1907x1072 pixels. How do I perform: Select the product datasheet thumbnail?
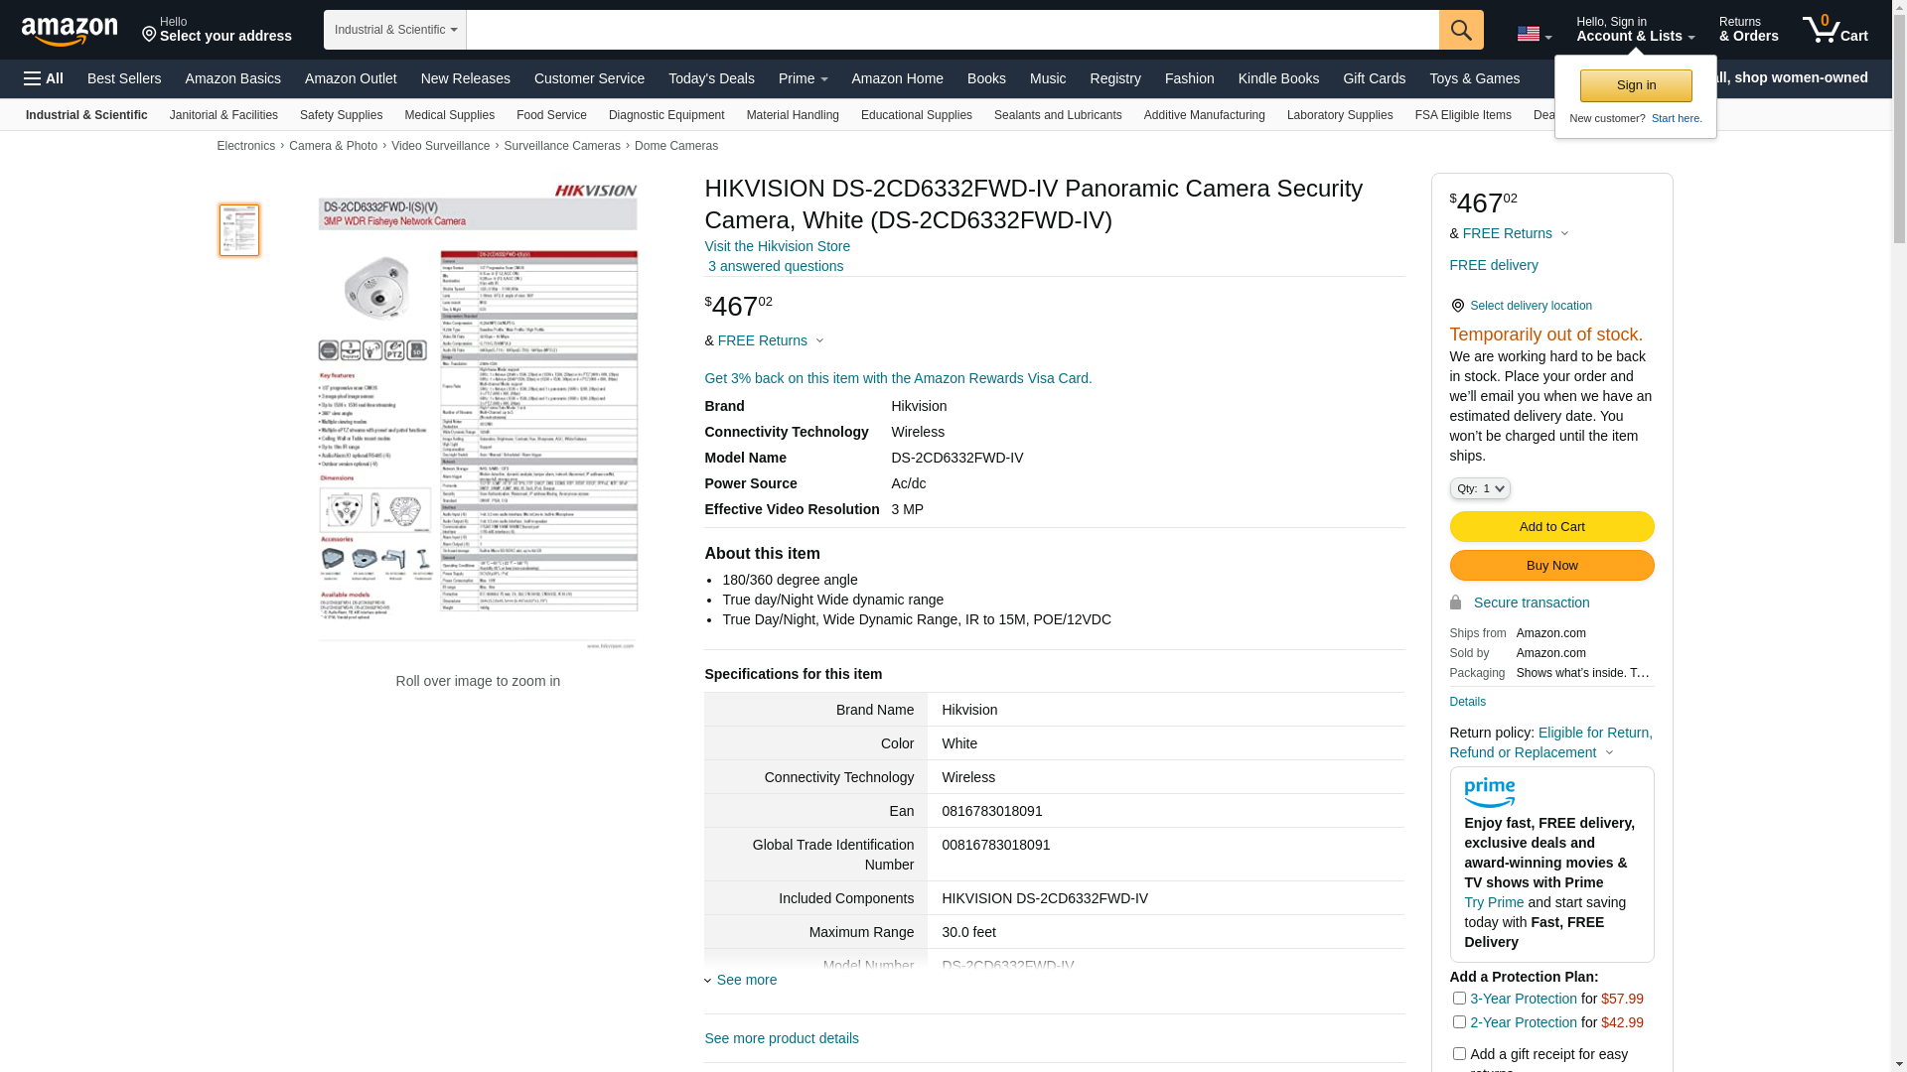click(239, 230)
